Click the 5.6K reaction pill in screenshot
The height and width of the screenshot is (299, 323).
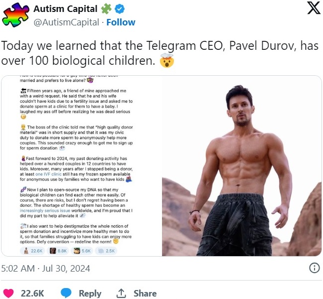pos(82,250)
